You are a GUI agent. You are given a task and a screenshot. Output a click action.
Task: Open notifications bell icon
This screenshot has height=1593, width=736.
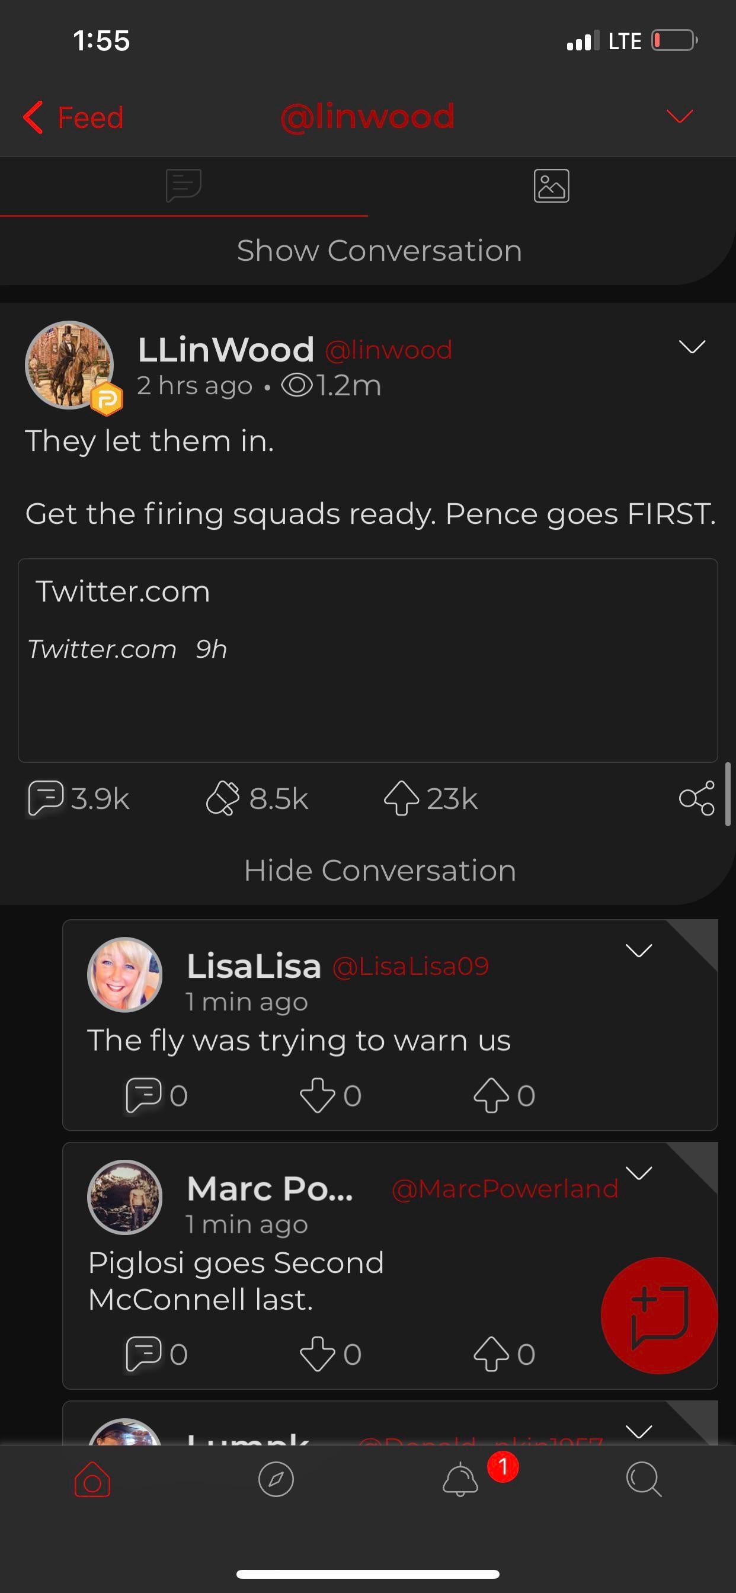(460, 1480)
